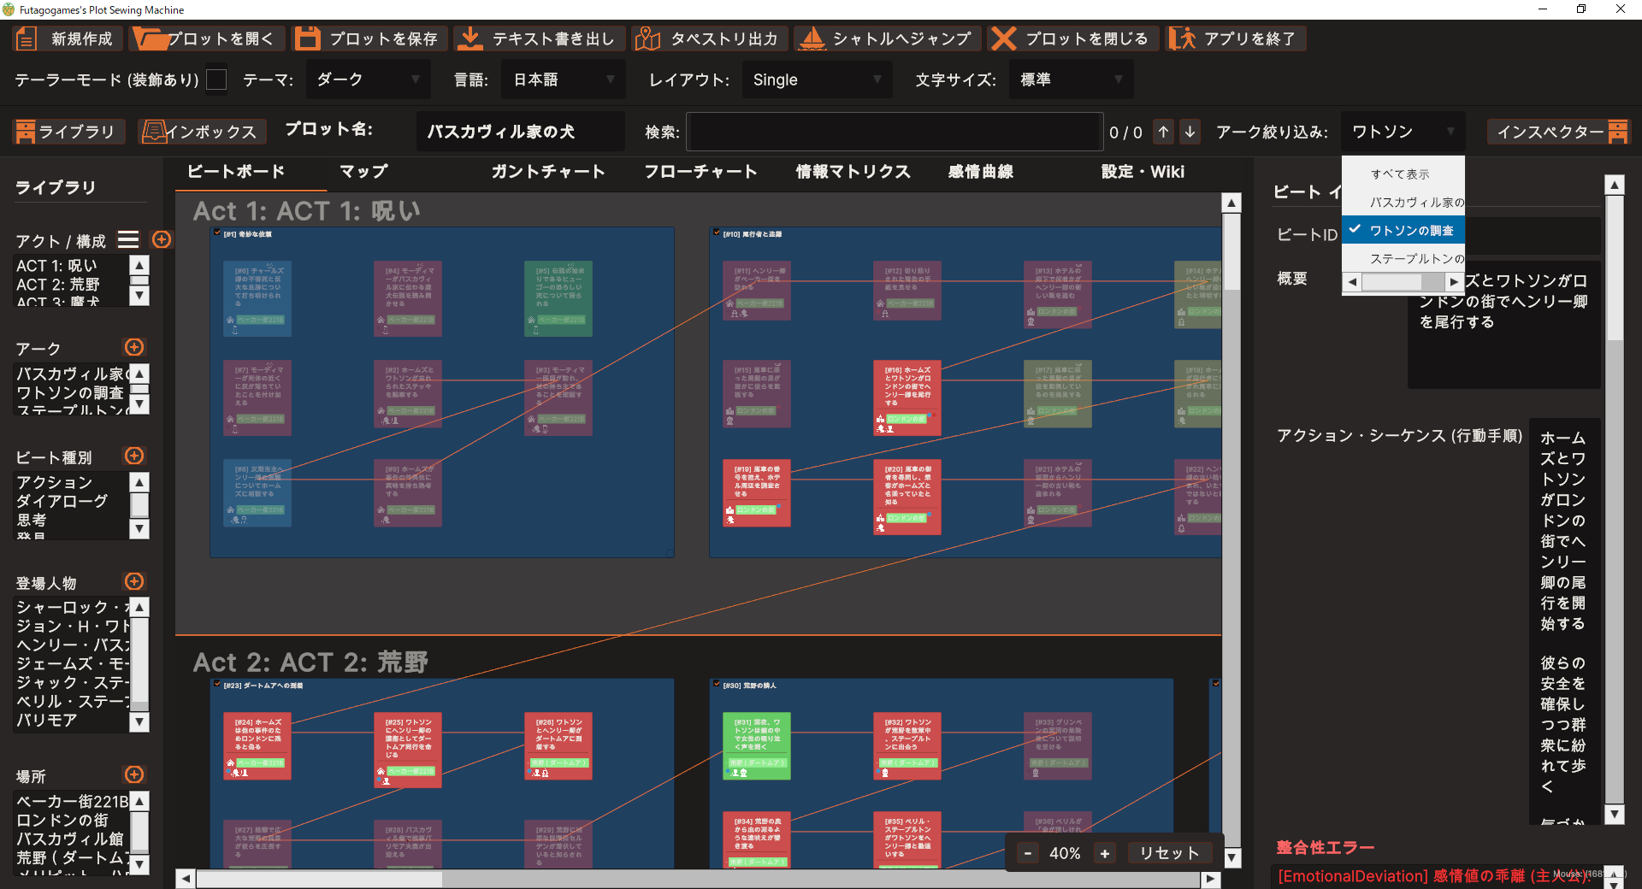Viewport: 1642px width, 889px height.
Task: Click the タペストリ出力 map icon
Action: point(647,38)
